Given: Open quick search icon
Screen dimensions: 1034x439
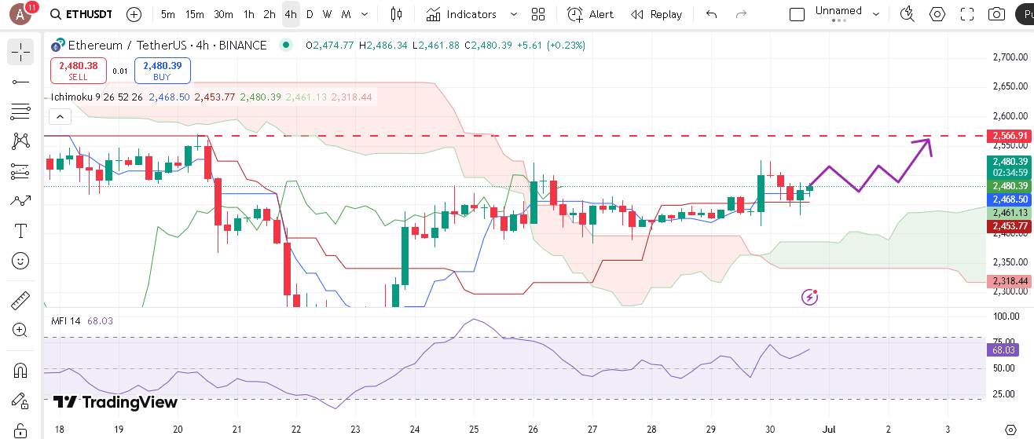Looking at the screenshot, I should pyautogui.click(x=907, y=14).
